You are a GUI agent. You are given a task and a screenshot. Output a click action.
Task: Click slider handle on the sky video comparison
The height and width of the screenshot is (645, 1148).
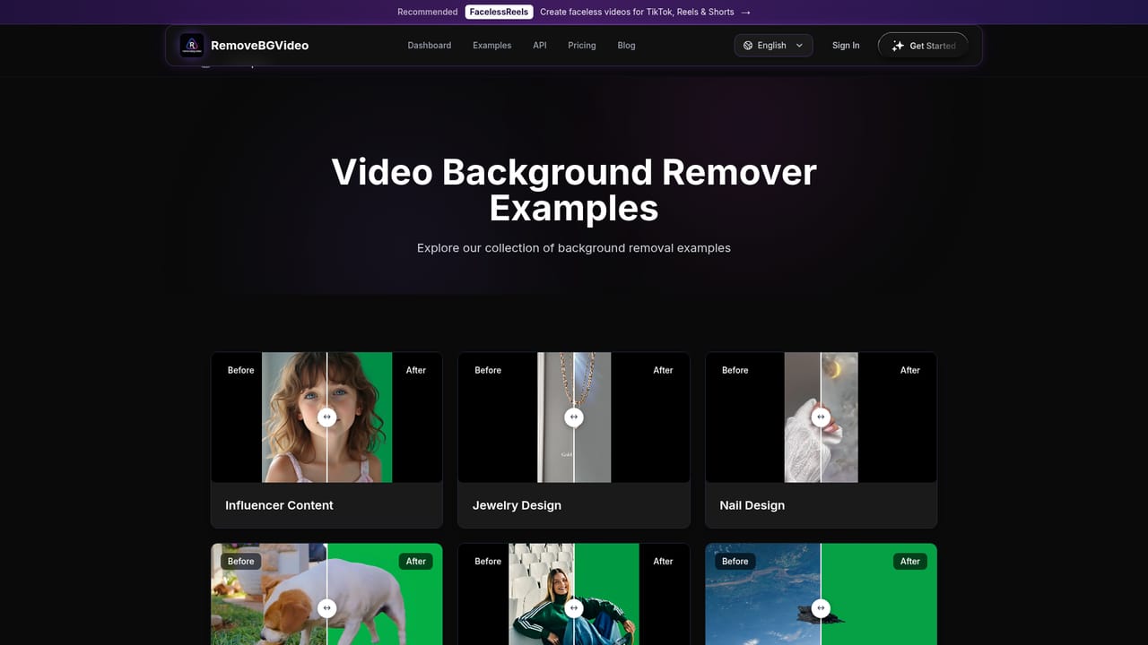click(x=821, y=608)
